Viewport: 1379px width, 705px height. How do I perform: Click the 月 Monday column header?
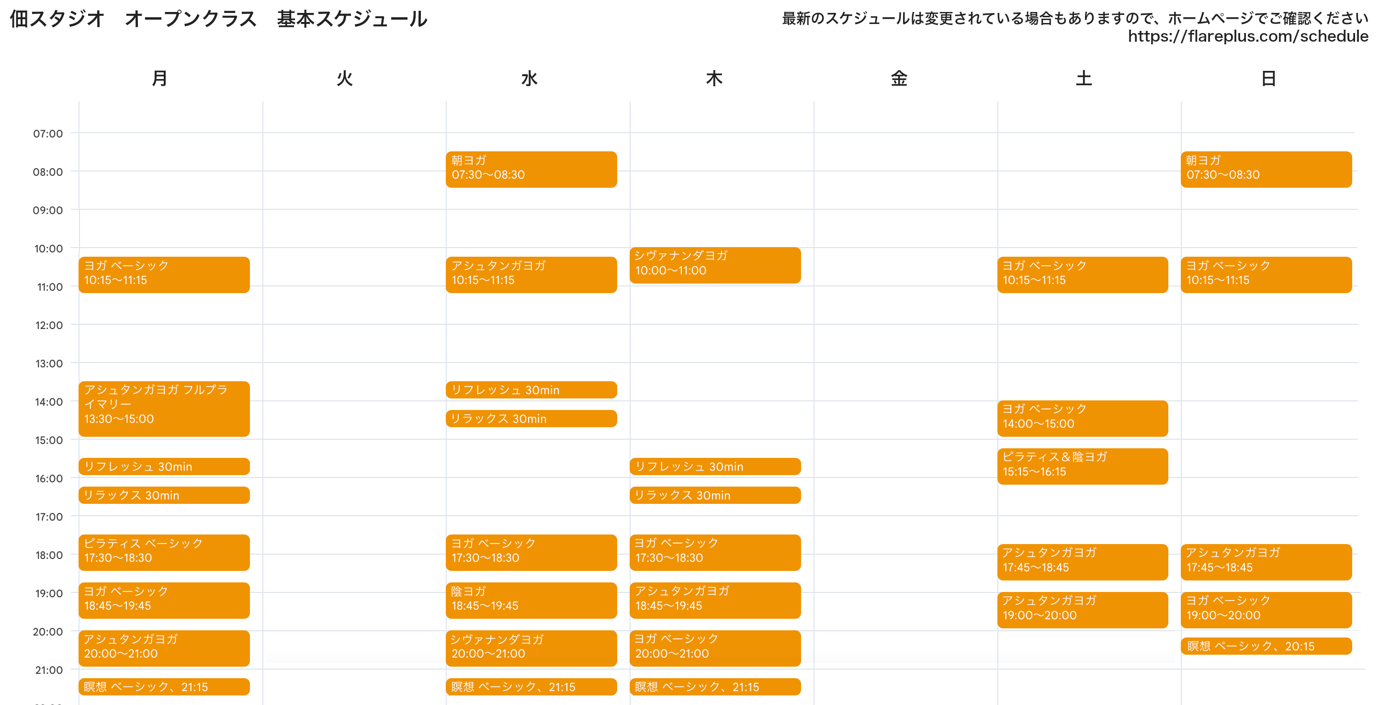pos(159,79)
